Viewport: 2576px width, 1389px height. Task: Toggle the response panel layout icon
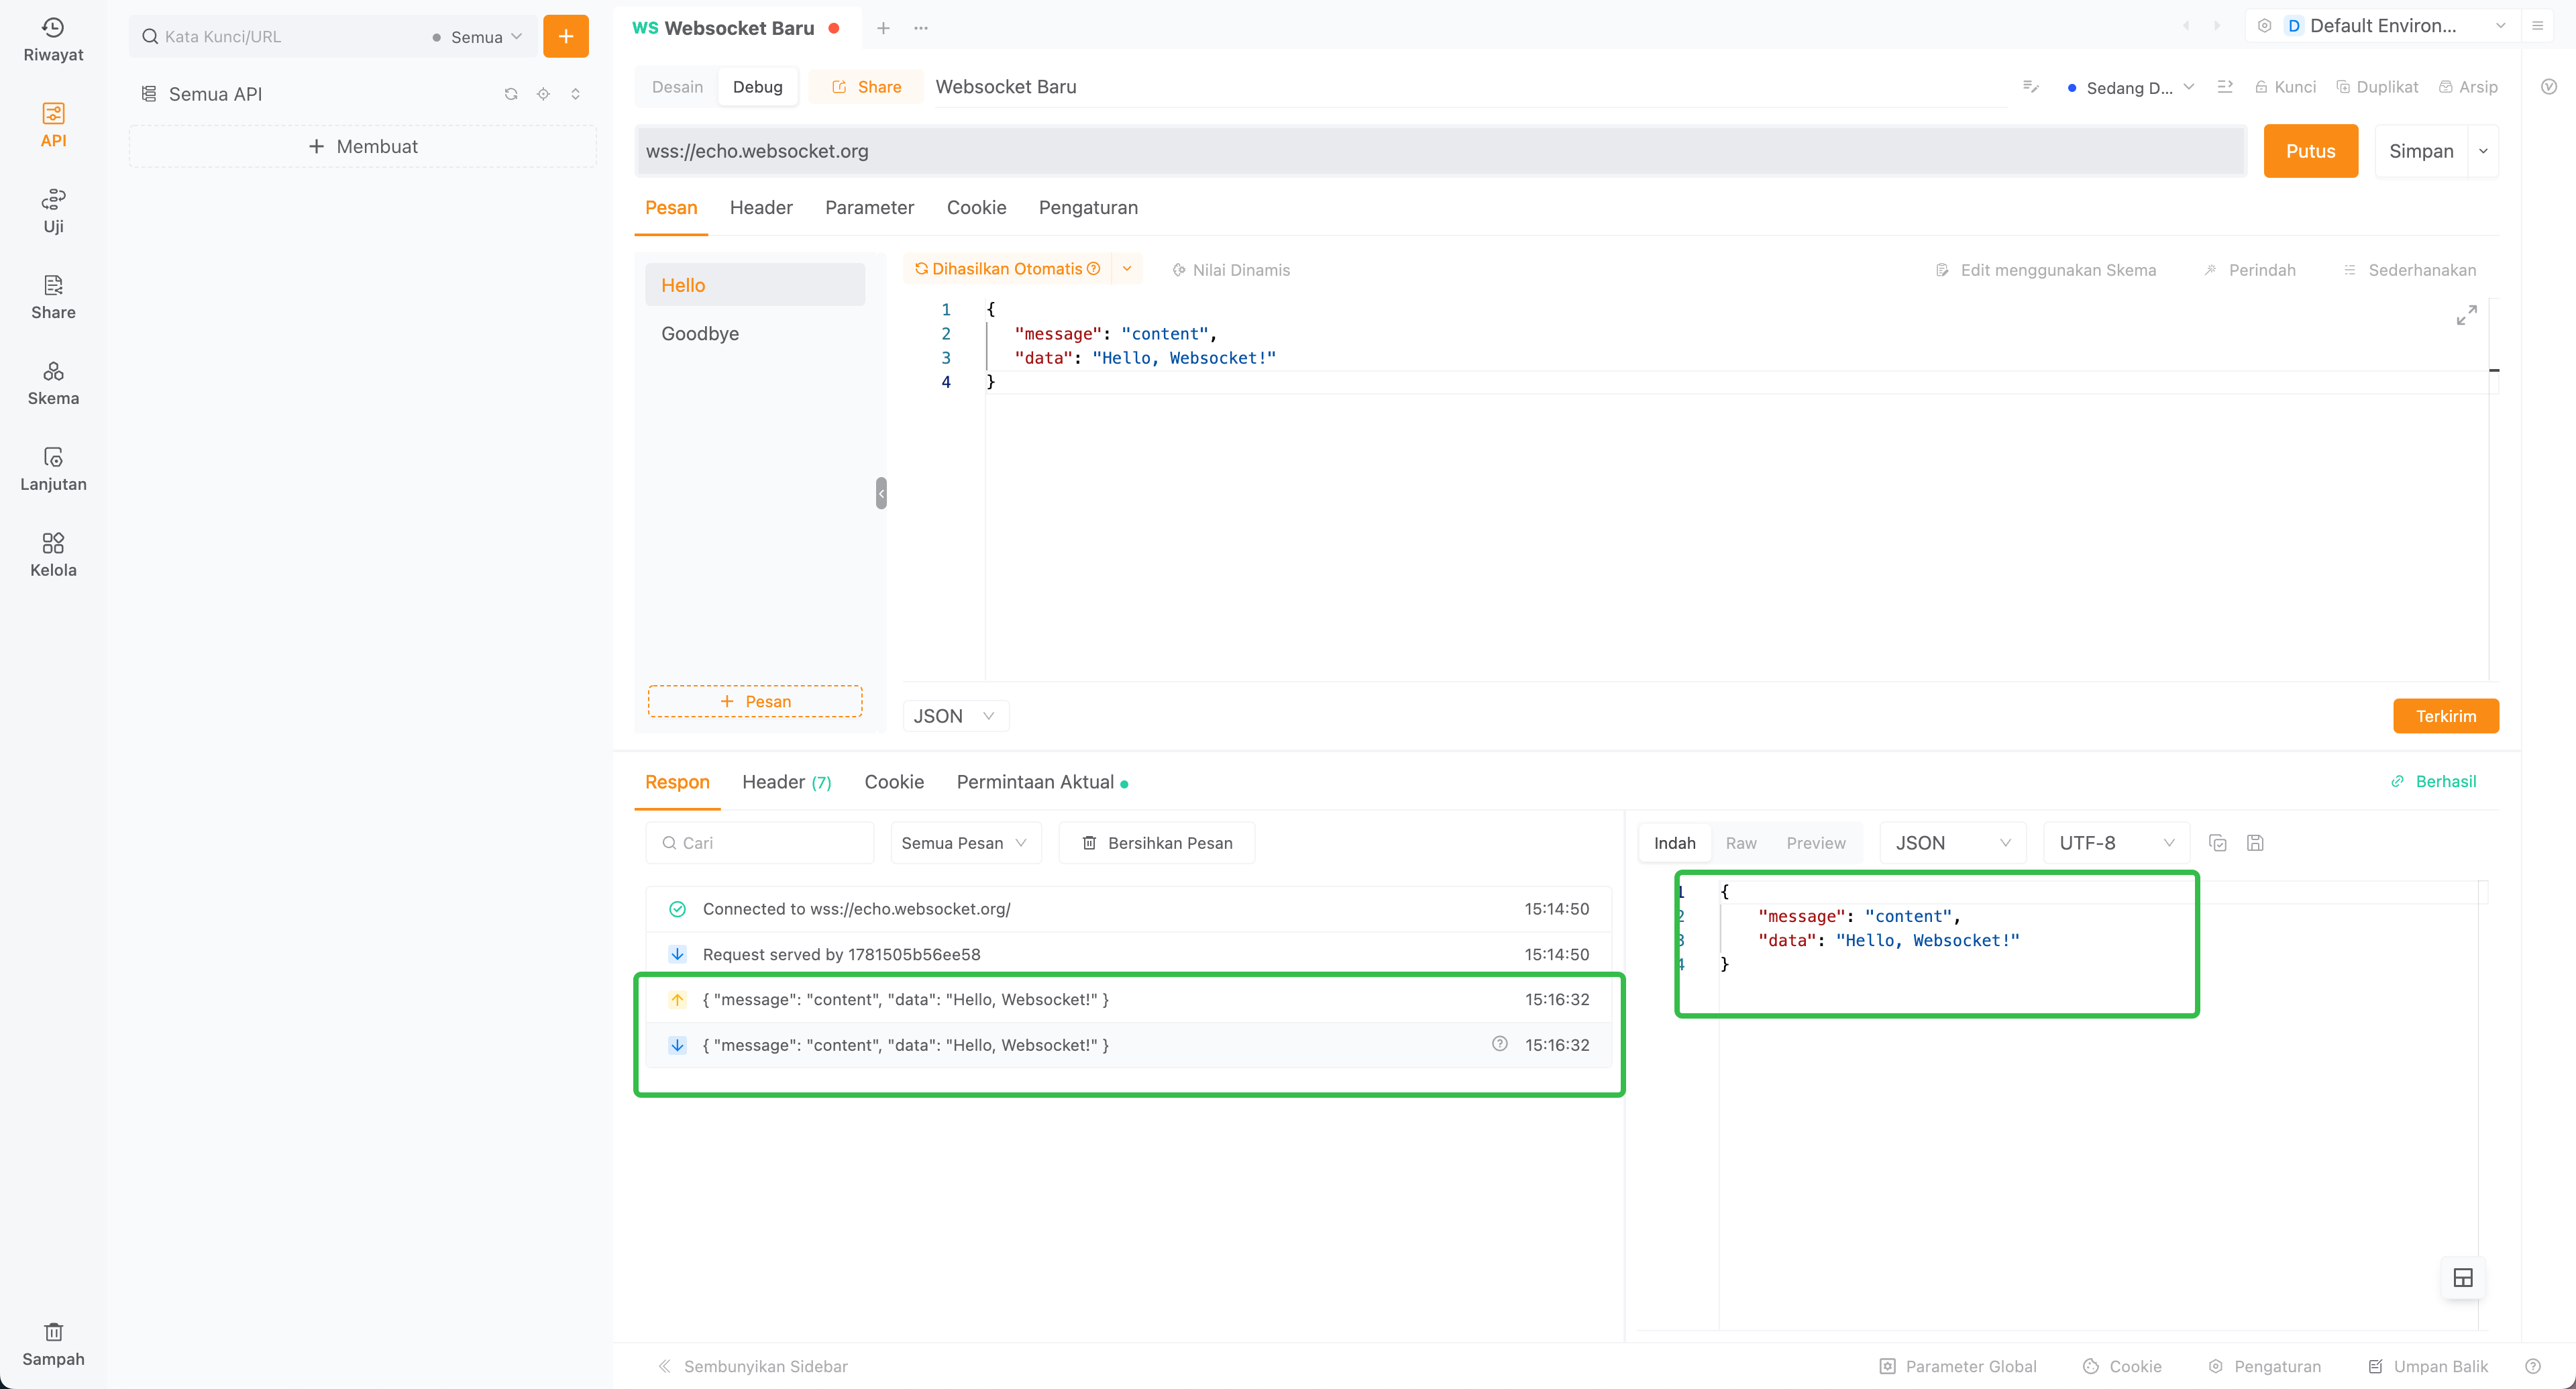(2463, 1278)
